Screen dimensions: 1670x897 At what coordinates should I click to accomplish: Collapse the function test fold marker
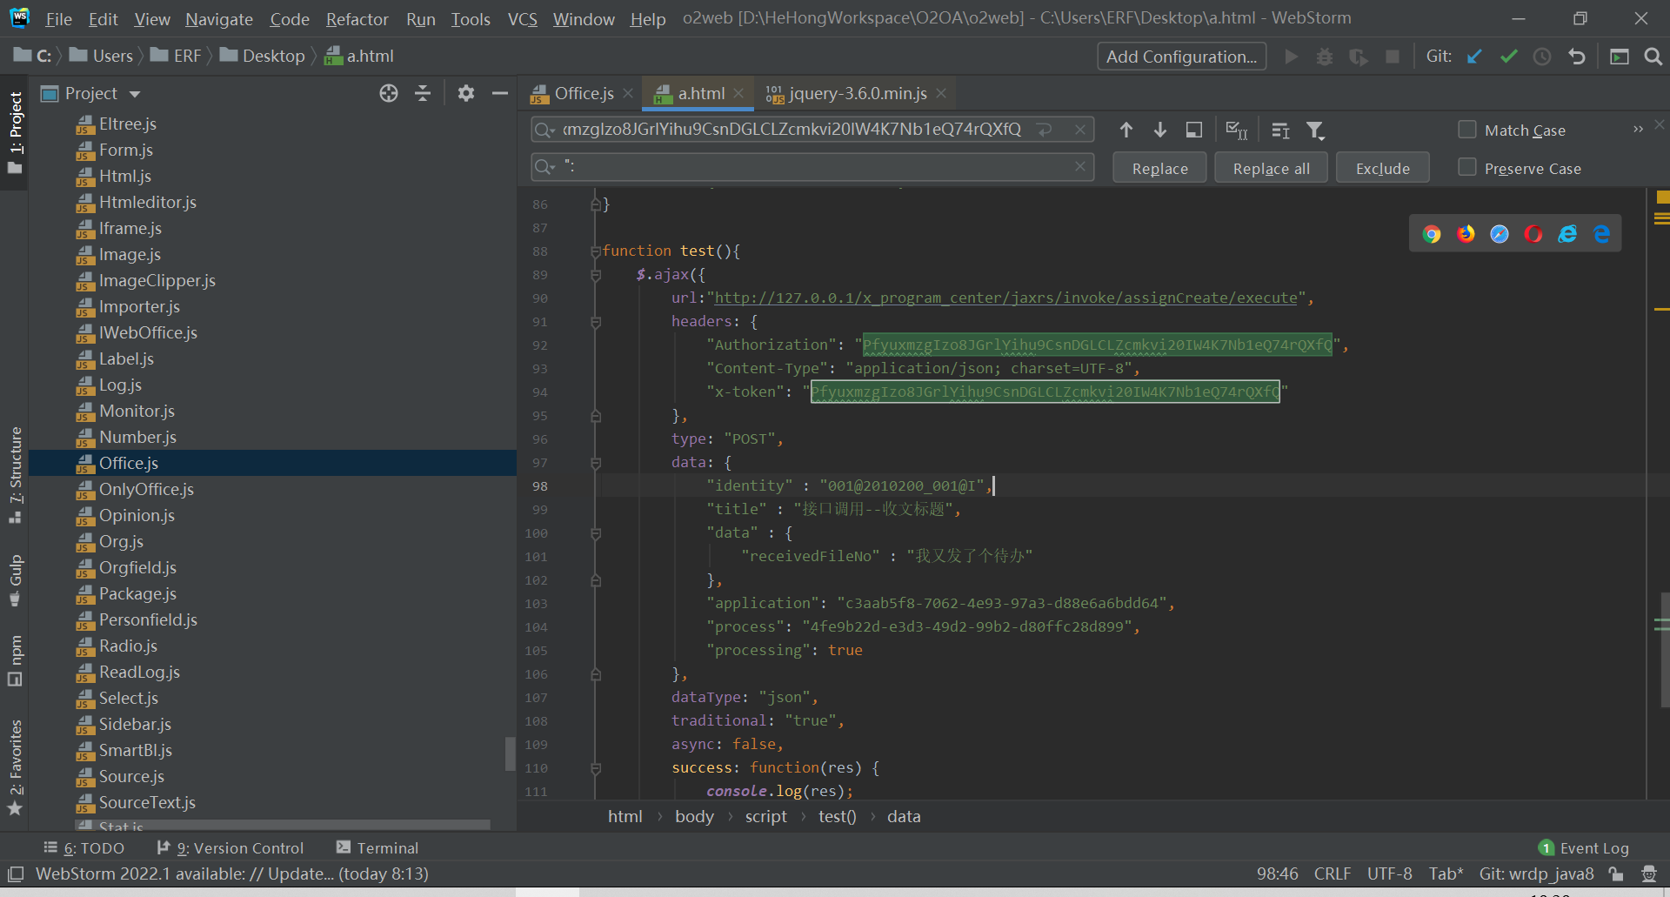[596, 251]
